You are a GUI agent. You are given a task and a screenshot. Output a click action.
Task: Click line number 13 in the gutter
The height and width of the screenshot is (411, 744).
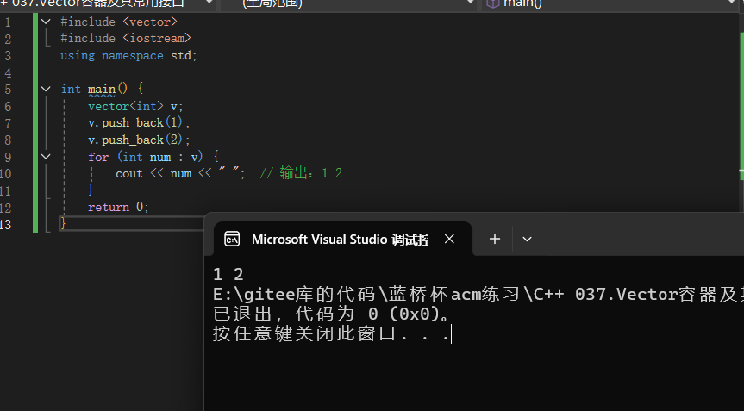coord(6,224)
